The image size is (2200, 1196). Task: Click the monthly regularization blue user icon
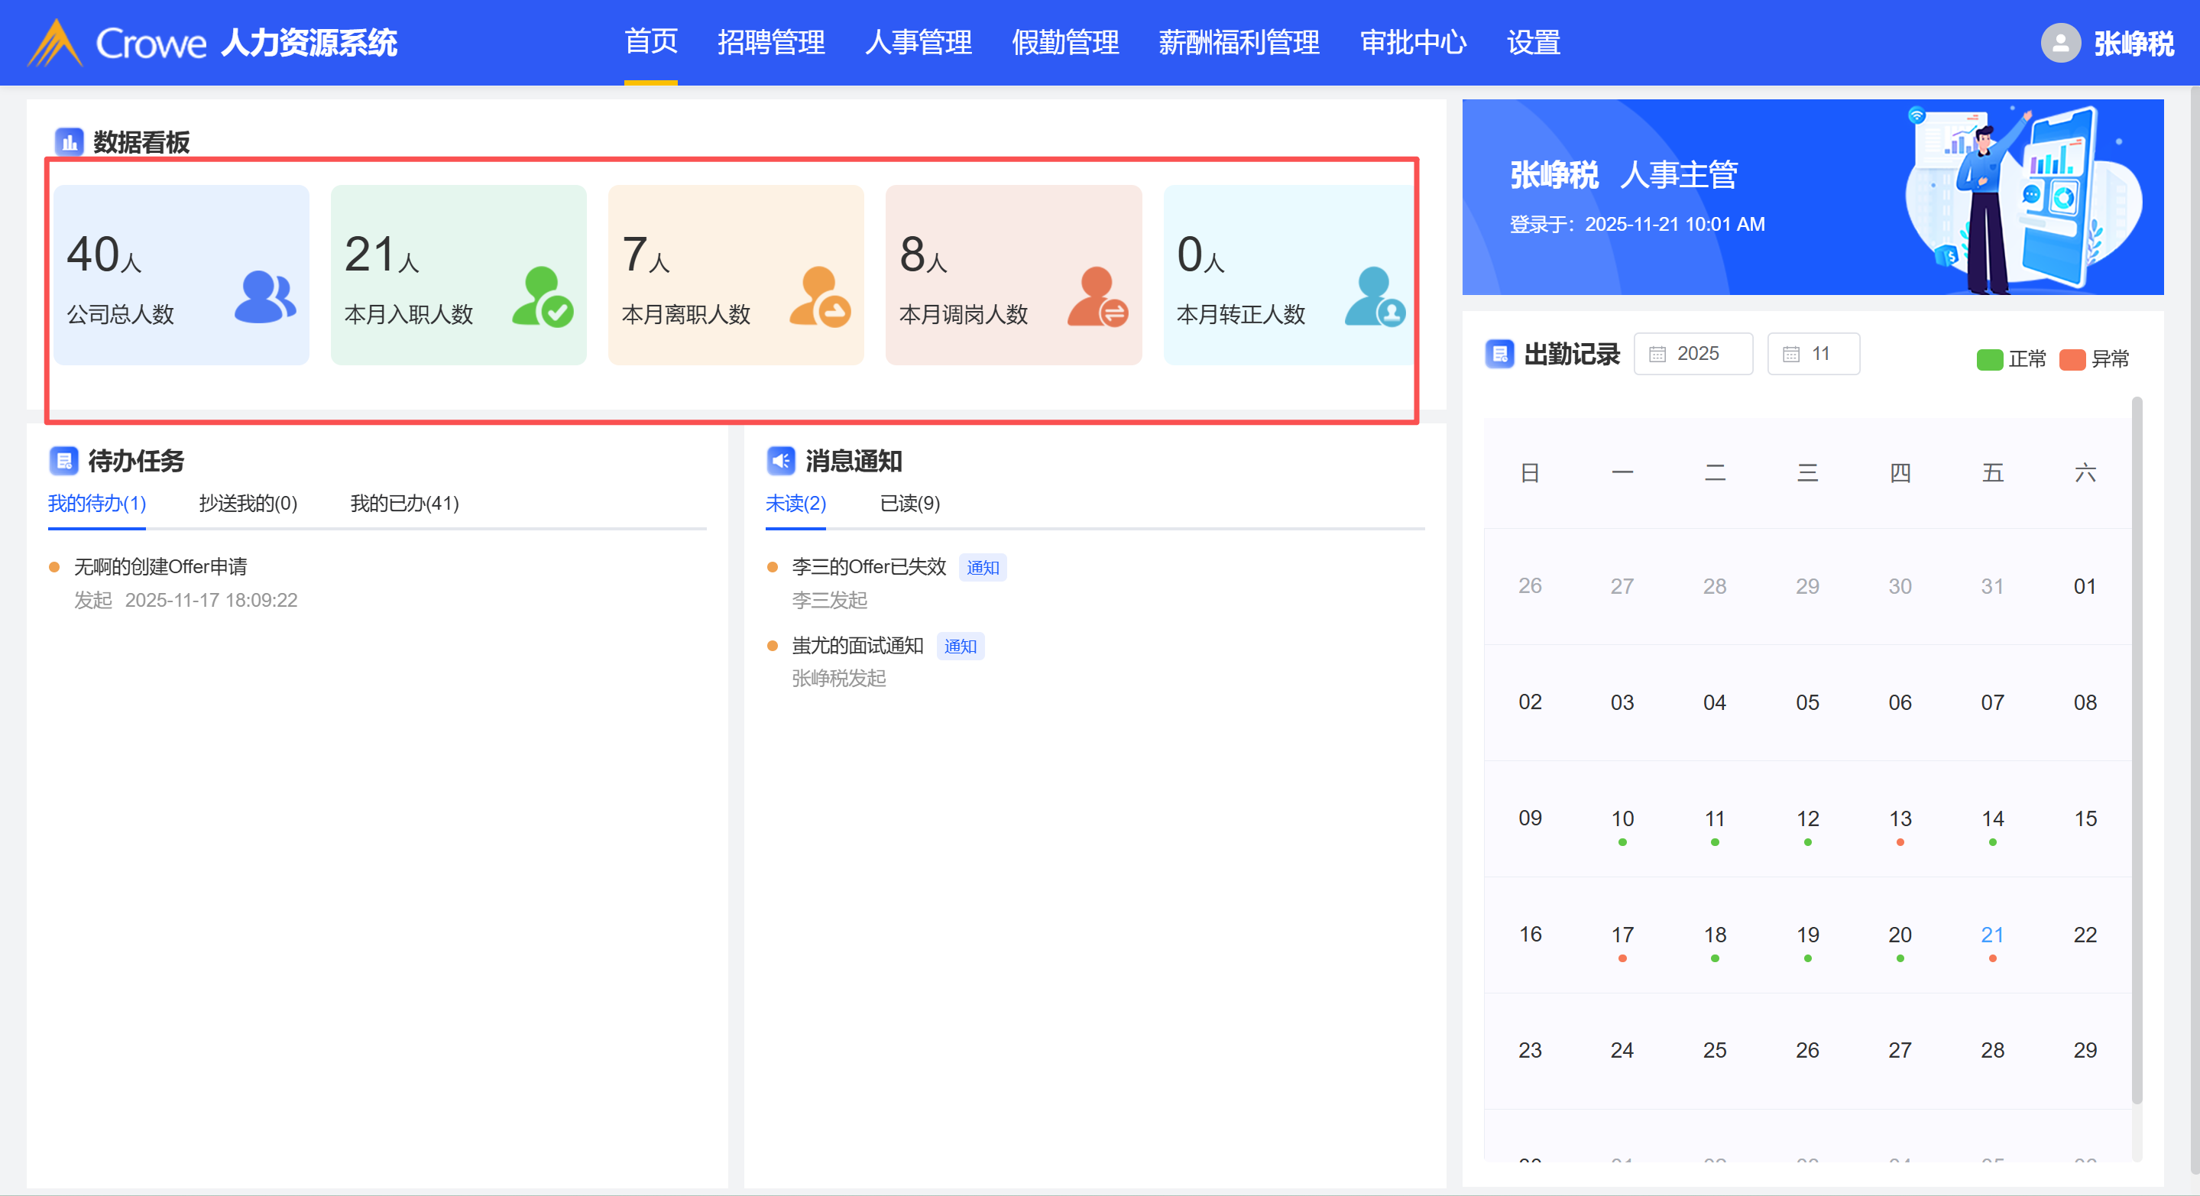1375,297
